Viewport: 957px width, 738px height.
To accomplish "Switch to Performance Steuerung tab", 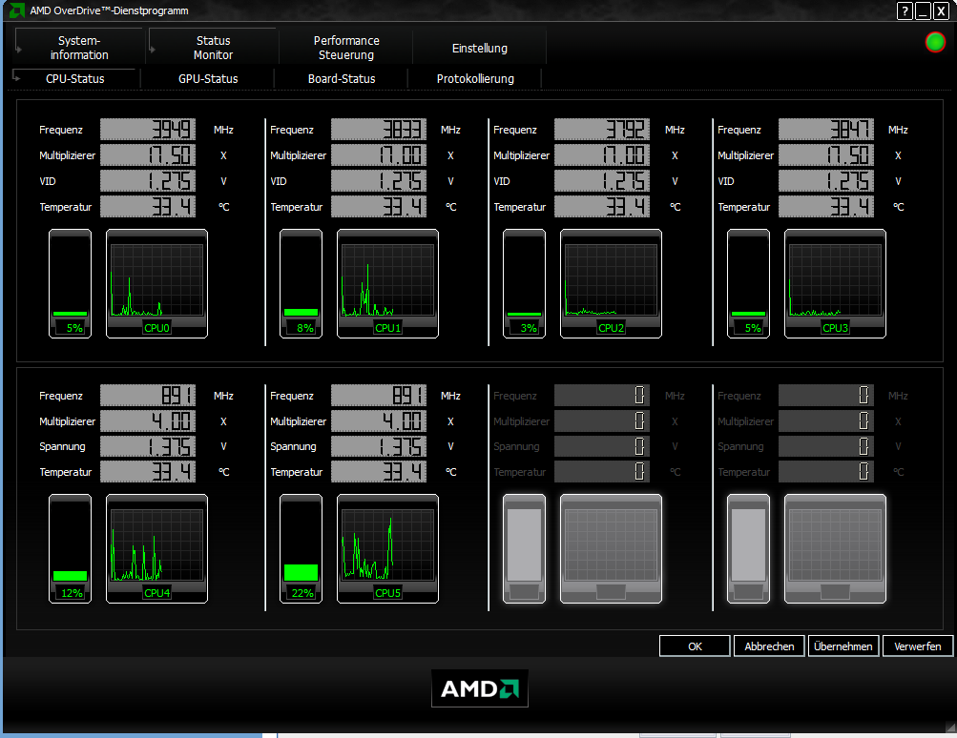I will [x=346, y=48].
